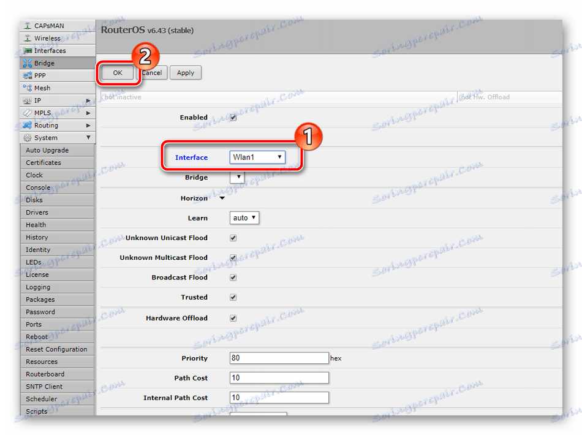Image resolution: width=582 pixels, height=435 pixels.
Task: Expand the Routing submenu arrow
Action: tap(88, 126)
